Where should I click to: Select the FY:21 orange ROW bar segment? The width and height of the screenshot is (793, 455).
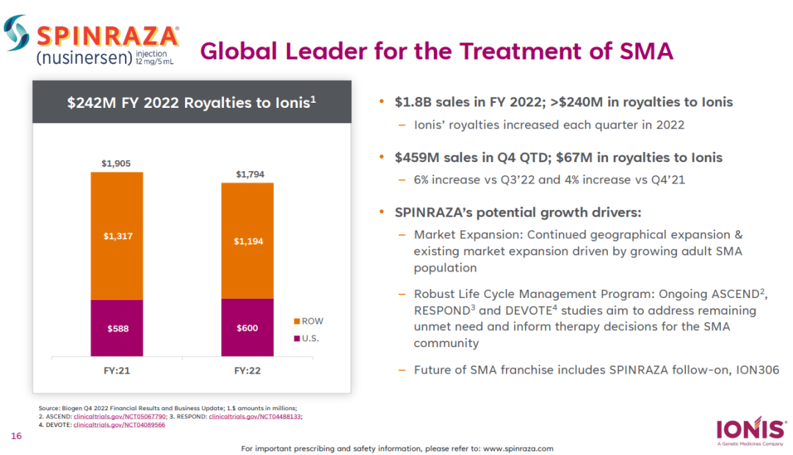[x=117, y=236]
